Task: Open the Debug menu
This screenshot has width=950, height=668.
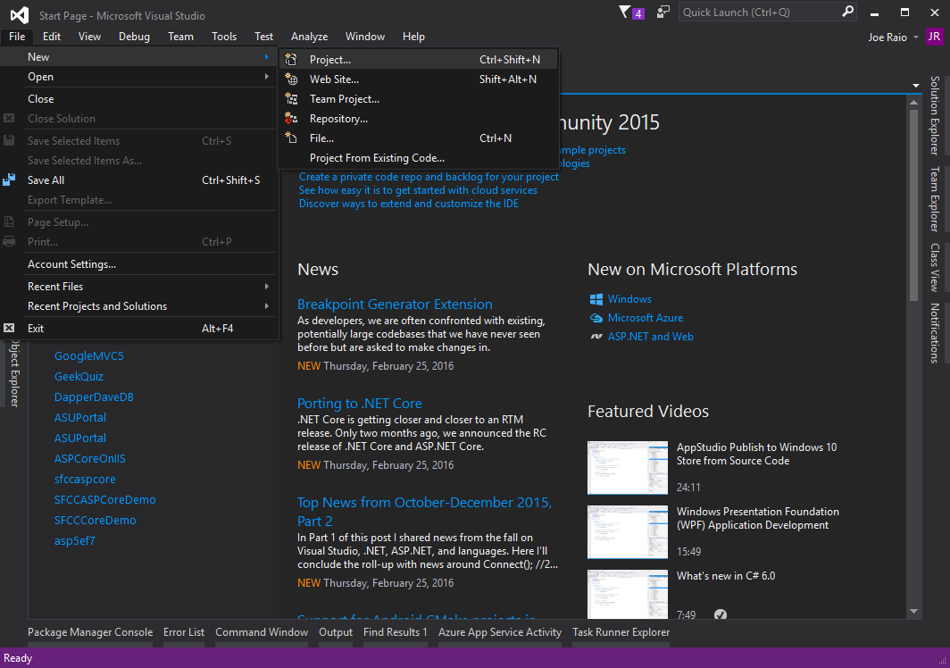Action: pyautogui.click(x=134, y=37)
